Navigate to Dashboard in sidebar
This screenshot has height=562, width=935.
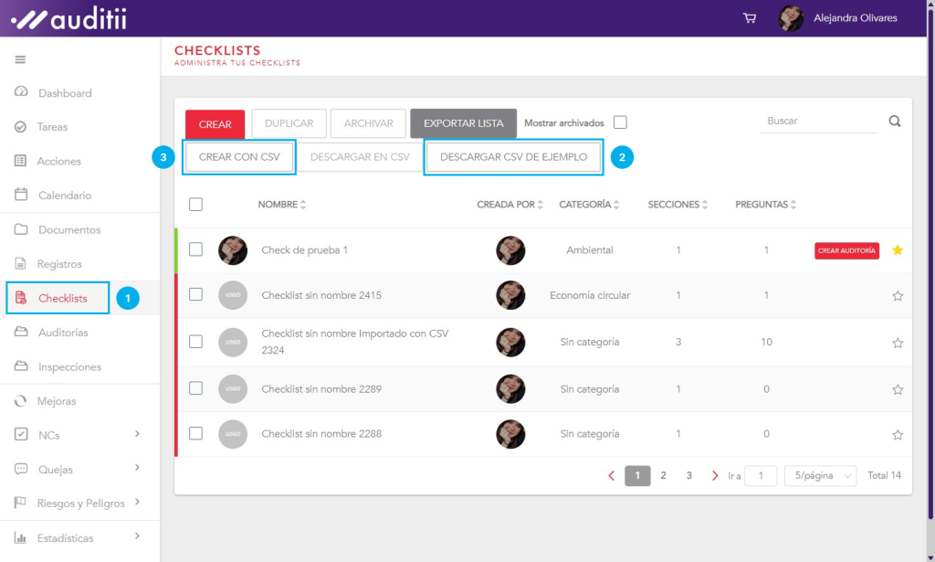pos(64,93)
